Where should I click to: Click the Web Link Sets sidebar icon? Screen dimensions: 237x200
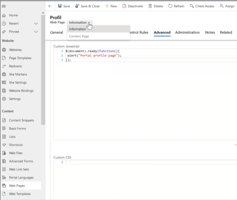tap(4, 169)
